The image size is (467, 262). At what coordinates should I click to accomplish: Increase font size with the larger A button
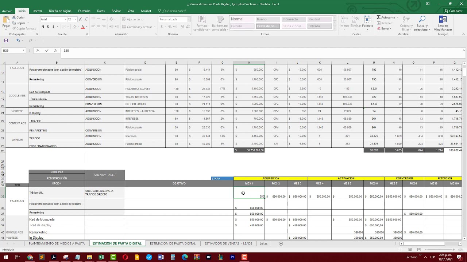[80, 19]
